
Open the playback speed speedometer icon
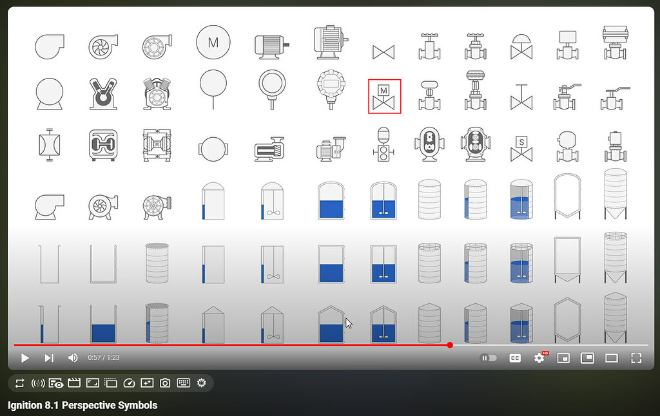coord(129,383)
